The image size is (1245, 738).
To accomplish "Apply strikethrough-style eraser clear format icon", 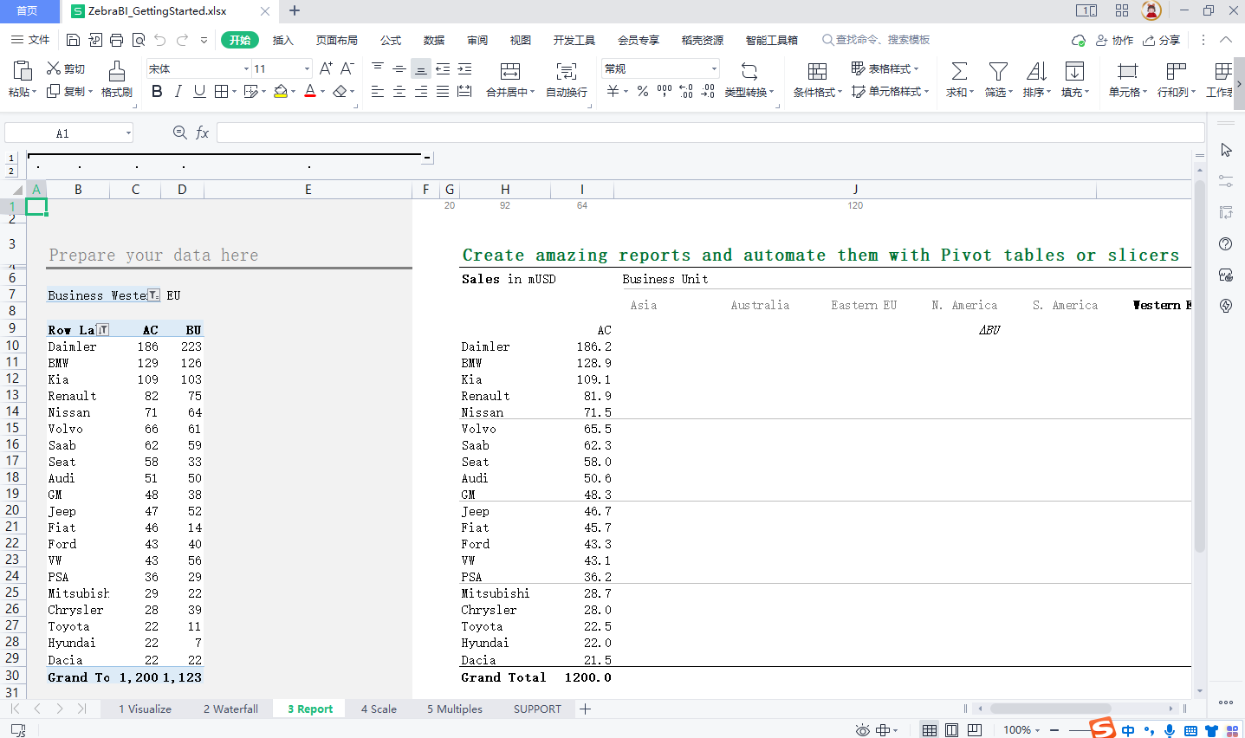I will tap(340, 91).
